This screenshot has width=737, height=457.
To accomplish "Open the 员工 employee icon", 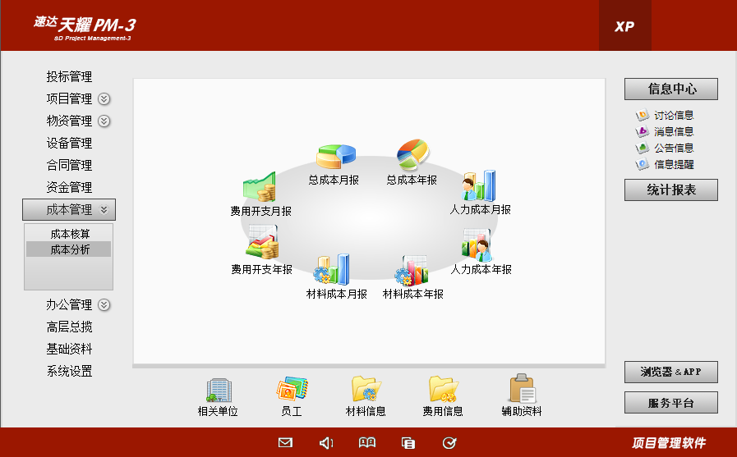I will coord(292,390).
